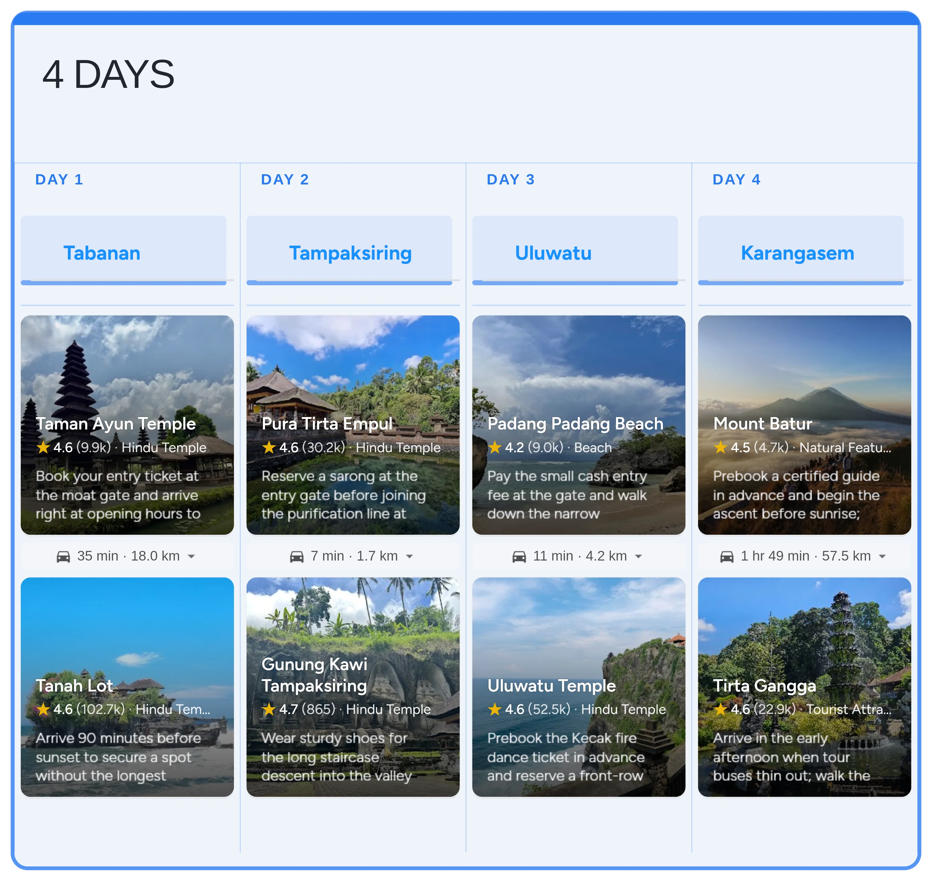Click Taman Ayun's 'Book your entry ticket' tip
Image resolution: width=932 pixels, height=881 pixels.
point(118,495)
